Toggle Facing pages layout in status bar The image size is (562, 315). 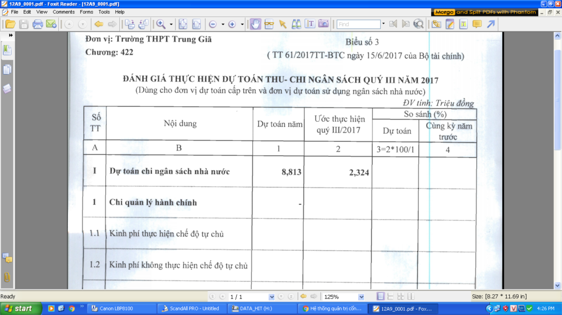coord(401,297)
